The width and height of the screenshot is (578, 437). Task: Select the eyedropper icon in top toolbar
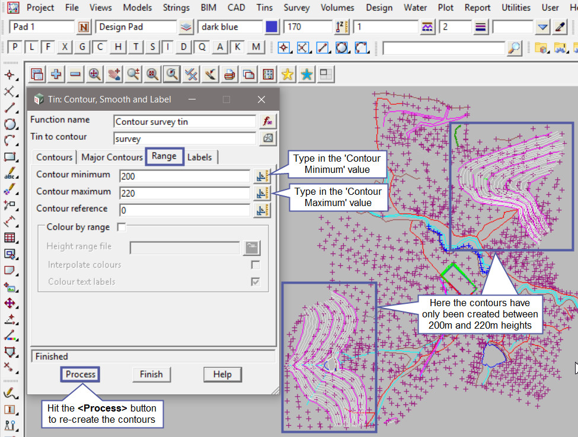pyautogui.click(x=560, y=27)
